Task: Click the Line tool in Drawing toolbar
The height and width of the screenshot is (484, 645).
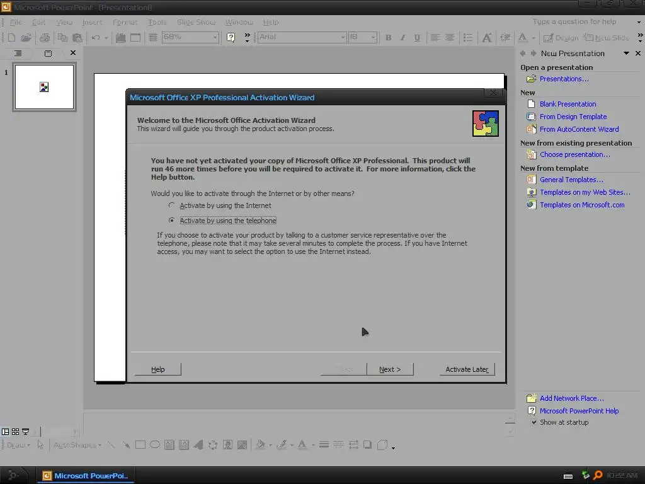Action: tap(111, 444)
